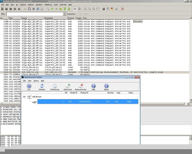Click inside the display Filter input field
This screenshot has width=192, height=154.
point(35,14)
